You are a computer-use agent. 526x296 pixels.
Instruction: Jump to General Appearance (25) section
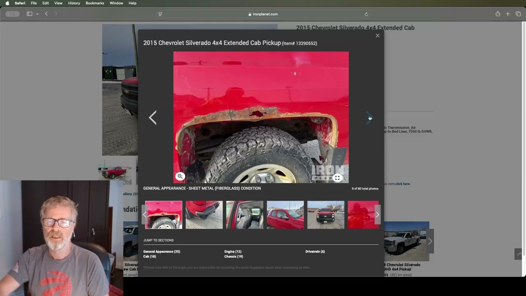[x=161, y=252]
